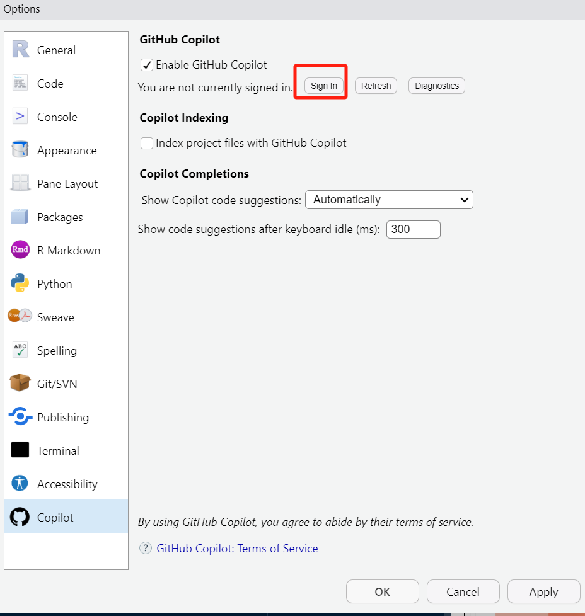Viewport: 585px width, 616px height.
Task: Open Copilot Diagnostics
Action: [x=437, y=86]
